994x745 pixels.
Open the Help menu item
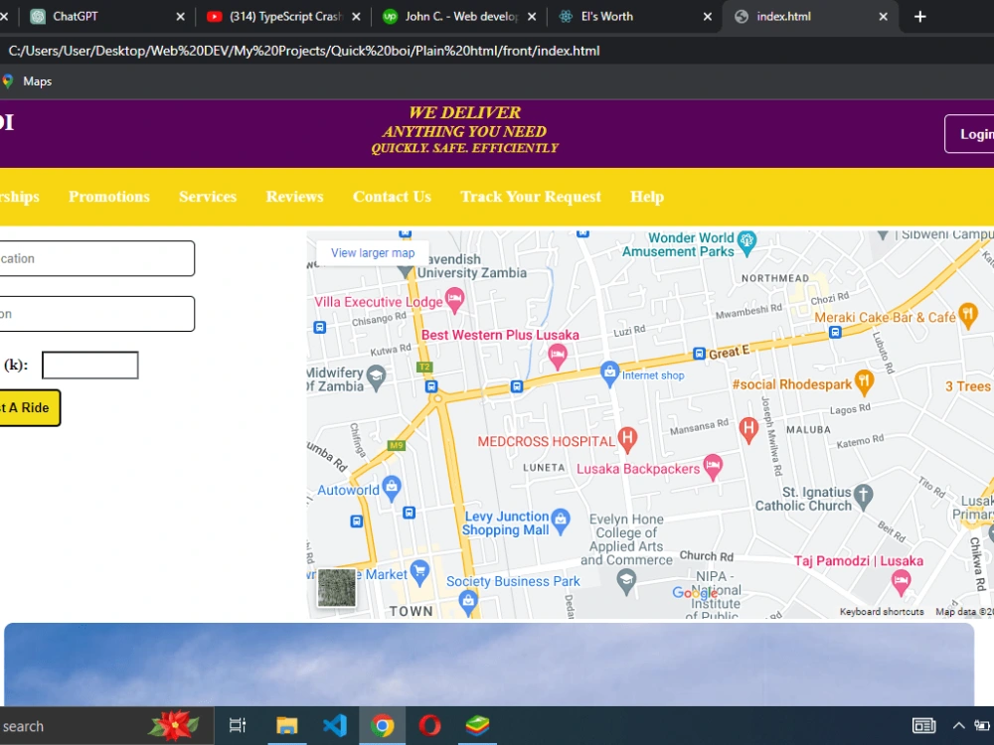(x=647, y=197)
